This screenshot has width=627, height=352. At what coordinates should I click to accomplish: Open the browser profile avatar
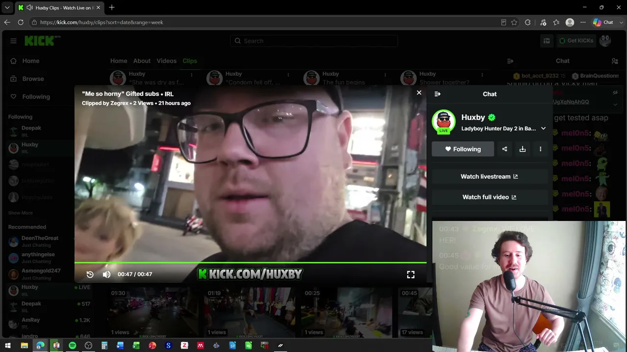tap(570, 22)
